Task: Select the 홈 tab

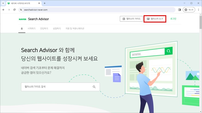Action: 22,29
